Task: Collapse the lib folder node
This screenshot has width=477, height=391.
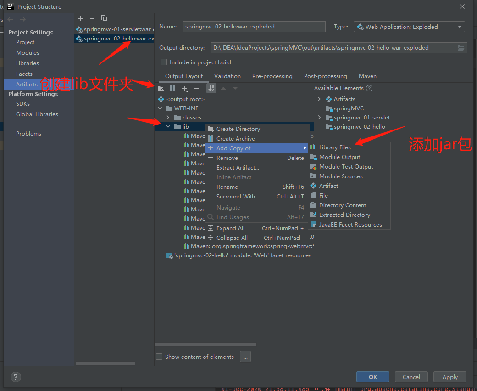Action: [x=168, y=126]
